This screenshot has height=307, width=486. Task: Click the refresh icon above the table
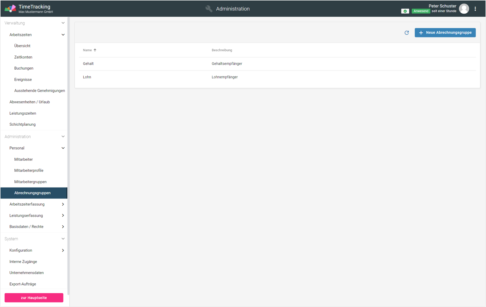pyautogui.click(x=407, y=33)
